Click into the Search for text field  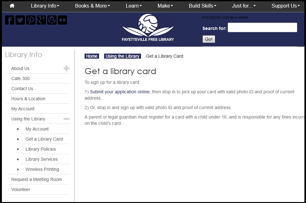point(262,27)
